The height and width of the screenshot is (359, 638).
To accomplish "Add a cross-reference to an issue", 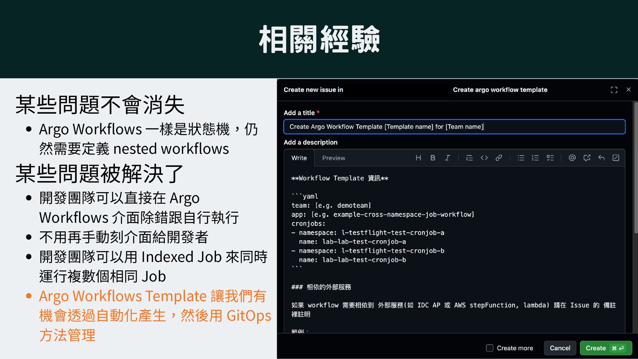I will click(587, 158).
